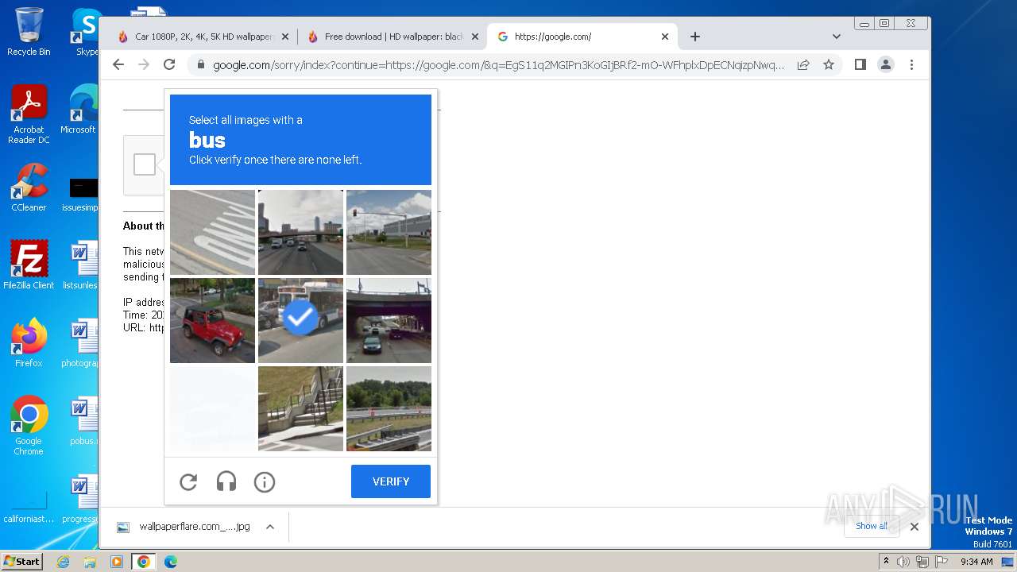
Task: Select the underpass cars image tile
Action: pyautogui.click(x=389, y=320)
